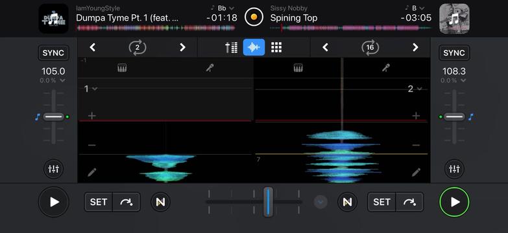Toggle the 2-beat loop on left deck
This screenshot has height=233, width=508.
[x=138, y=47]
